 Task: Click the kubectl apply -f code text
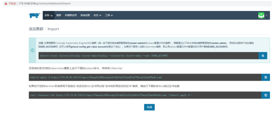96,77
